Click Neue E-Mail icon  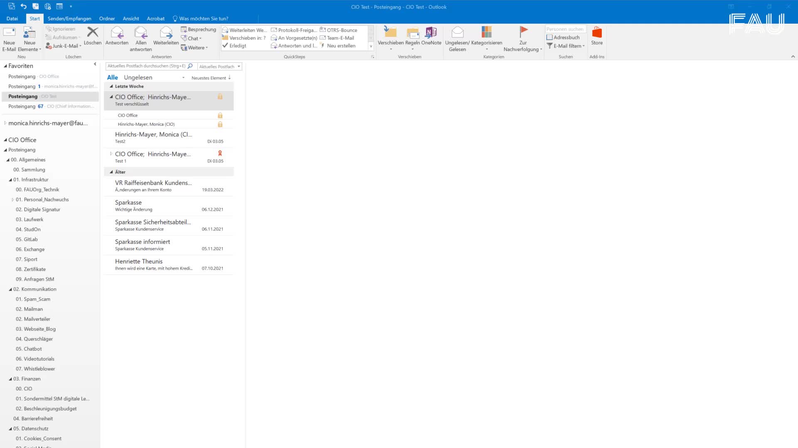pyautogui.click(x=9, y=33)
